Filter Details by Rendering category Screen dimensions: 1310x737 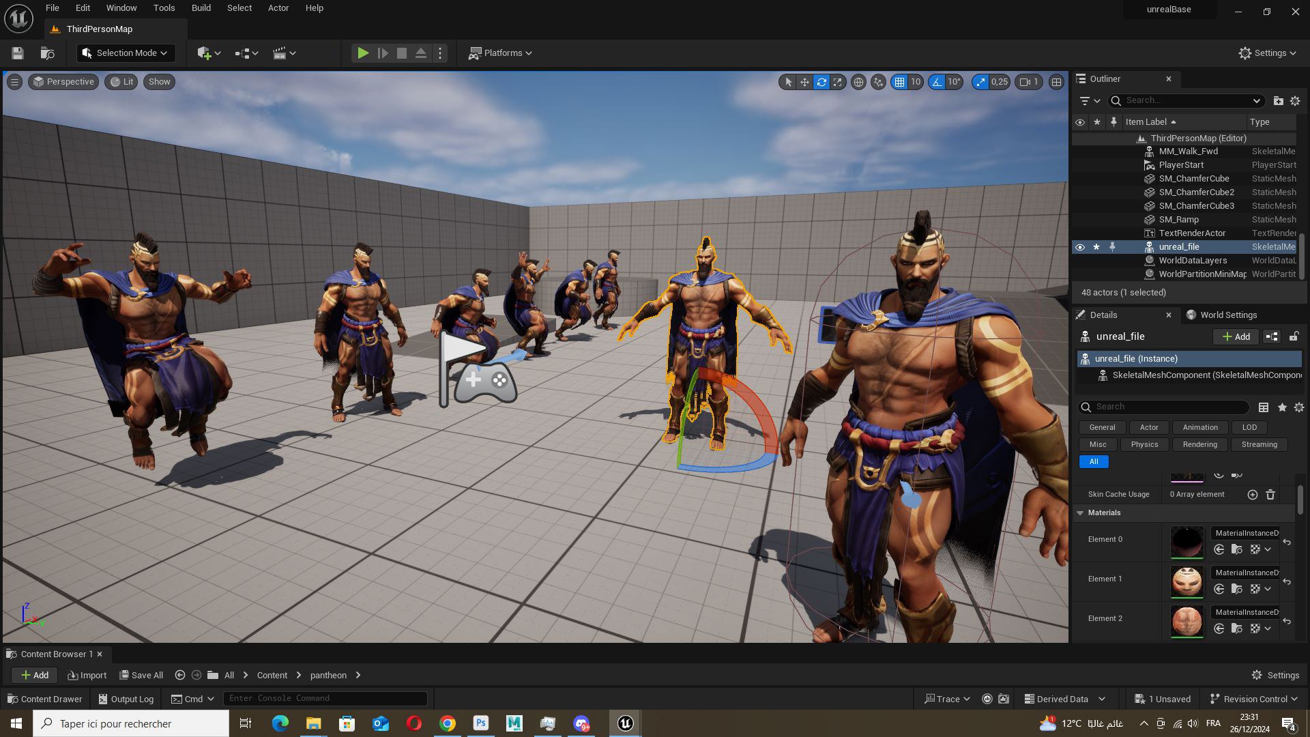pos(1199,445)
